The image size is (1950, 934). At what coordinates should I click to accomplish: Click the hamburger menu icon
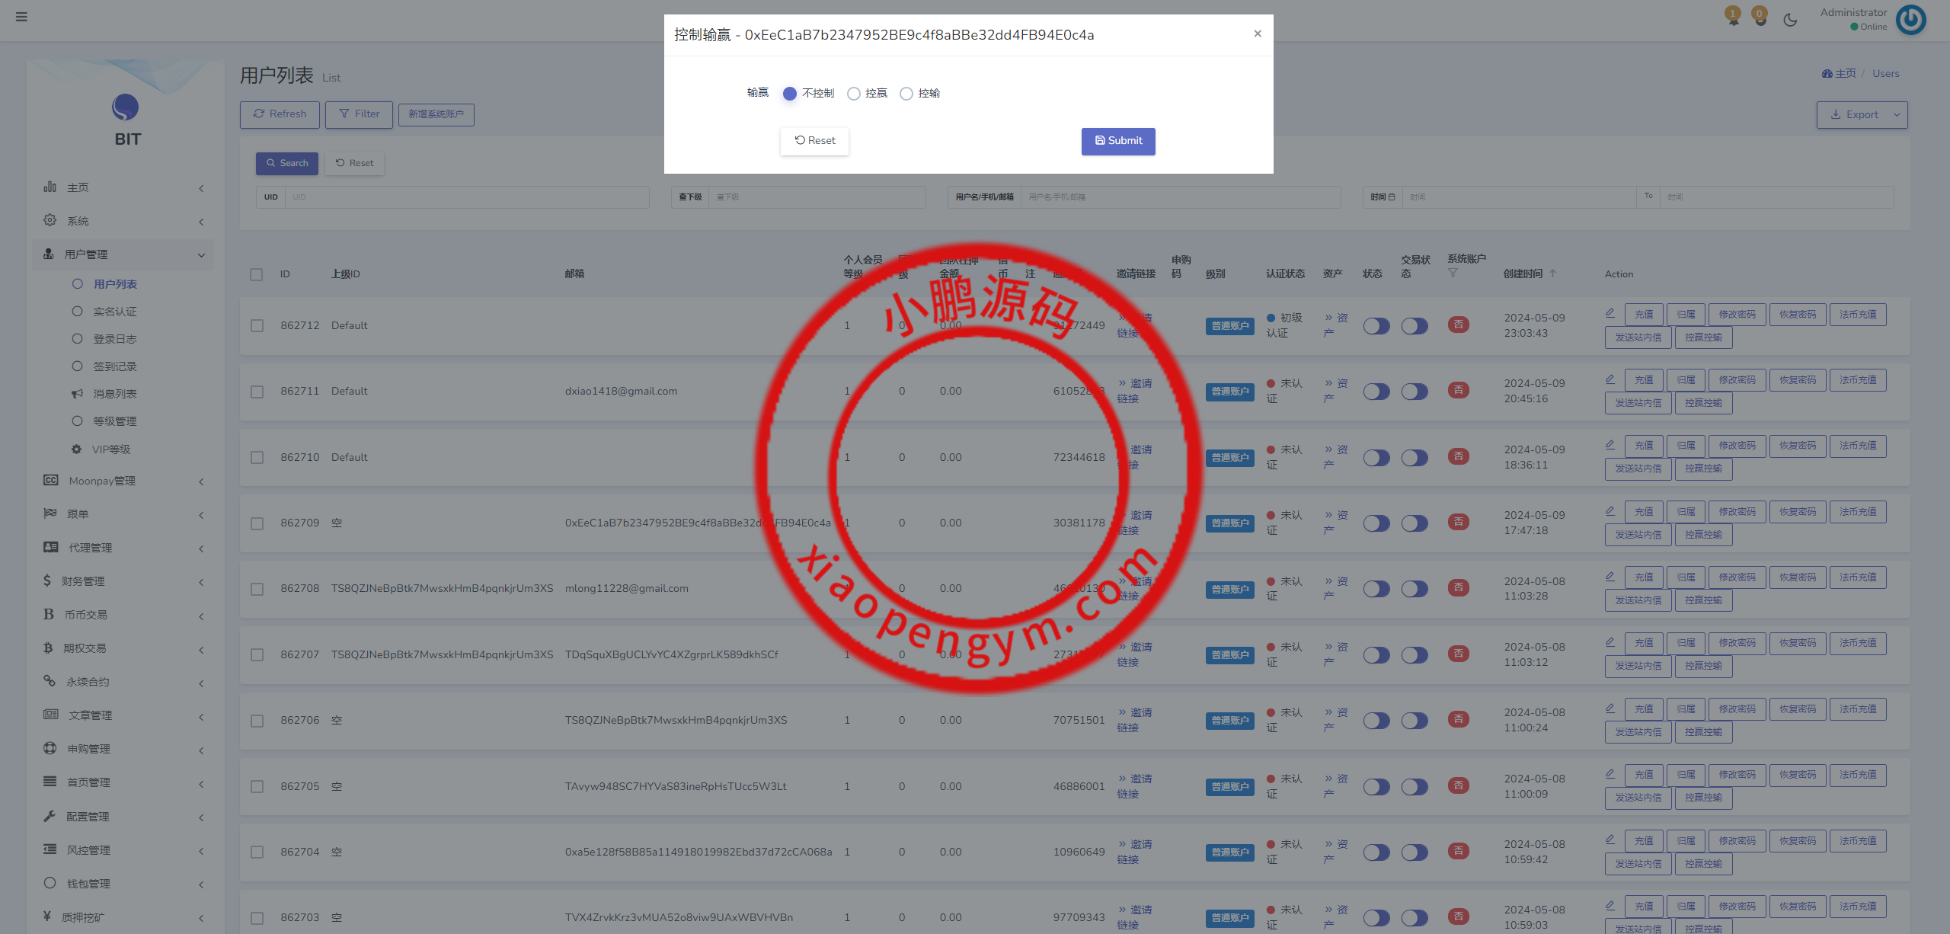coord(21,17)
